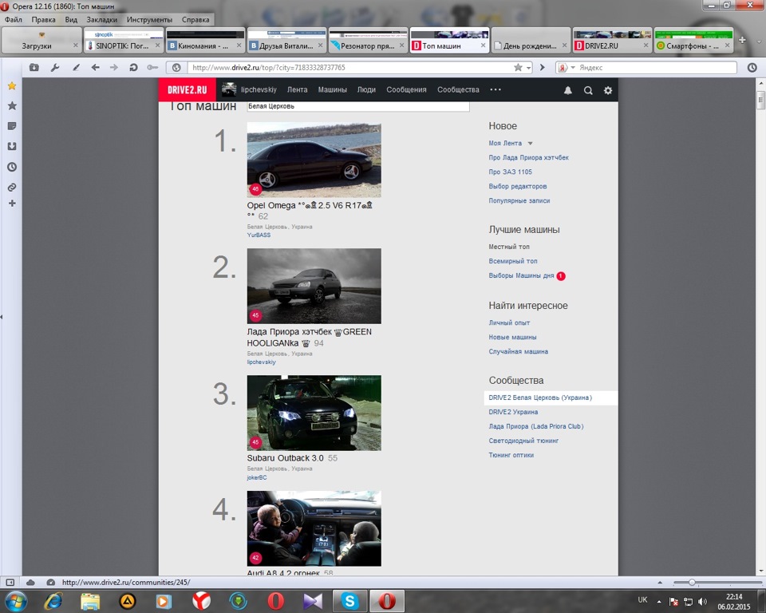Open the Инструменты menu

tap(149, 19)
